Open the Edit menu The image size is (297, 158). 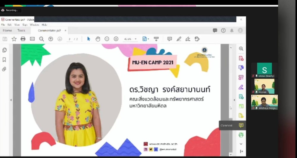point(10,25)
